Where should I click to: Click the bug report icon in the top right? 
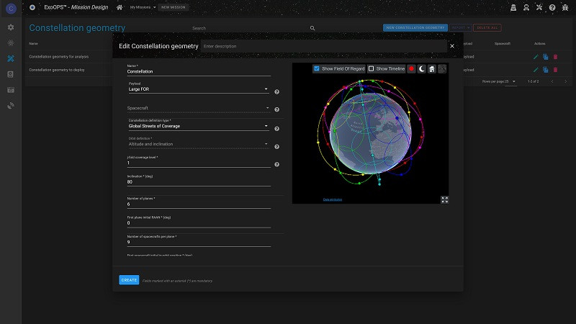click(564, 7)
